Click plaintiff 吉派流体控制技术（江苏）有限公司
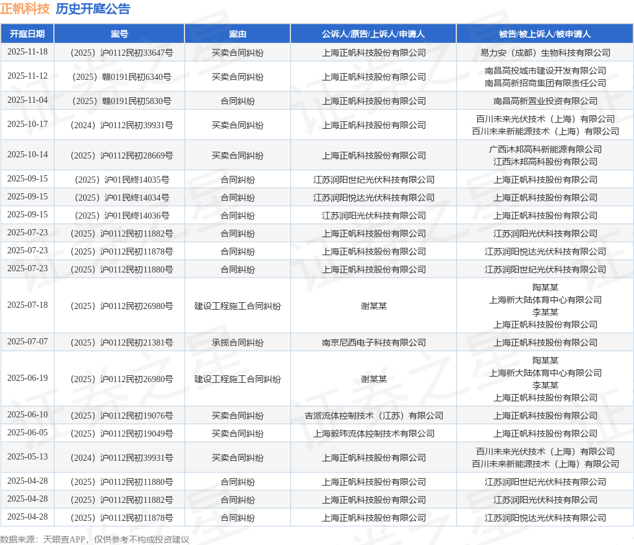 click(x=373, y=416)
